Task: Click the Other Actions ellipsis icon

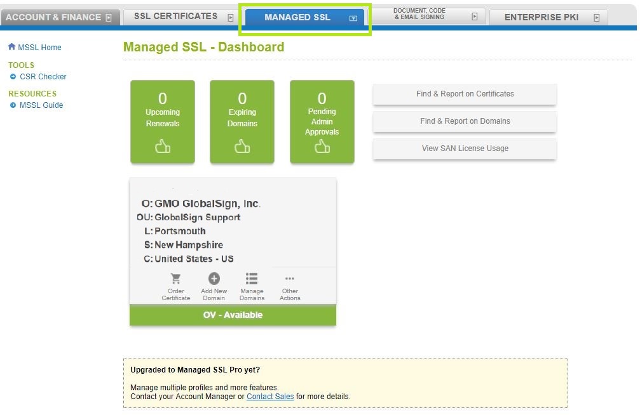Action: (x=290, y=280)
